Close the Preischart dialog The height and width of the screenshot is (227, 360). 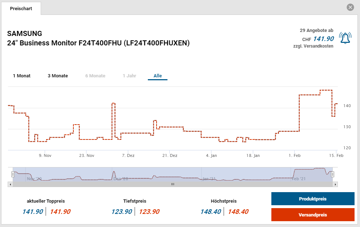(350, 7)
